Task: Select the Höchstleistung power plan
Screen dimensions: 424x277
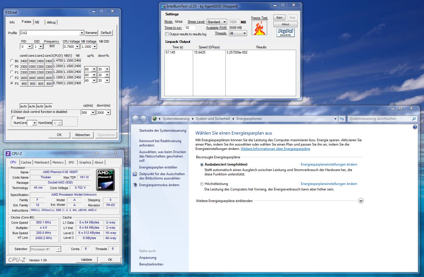Action: coord(202,184)
